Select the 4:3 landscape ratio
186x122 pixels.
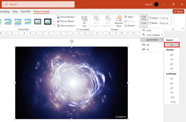tap(172, 83)
